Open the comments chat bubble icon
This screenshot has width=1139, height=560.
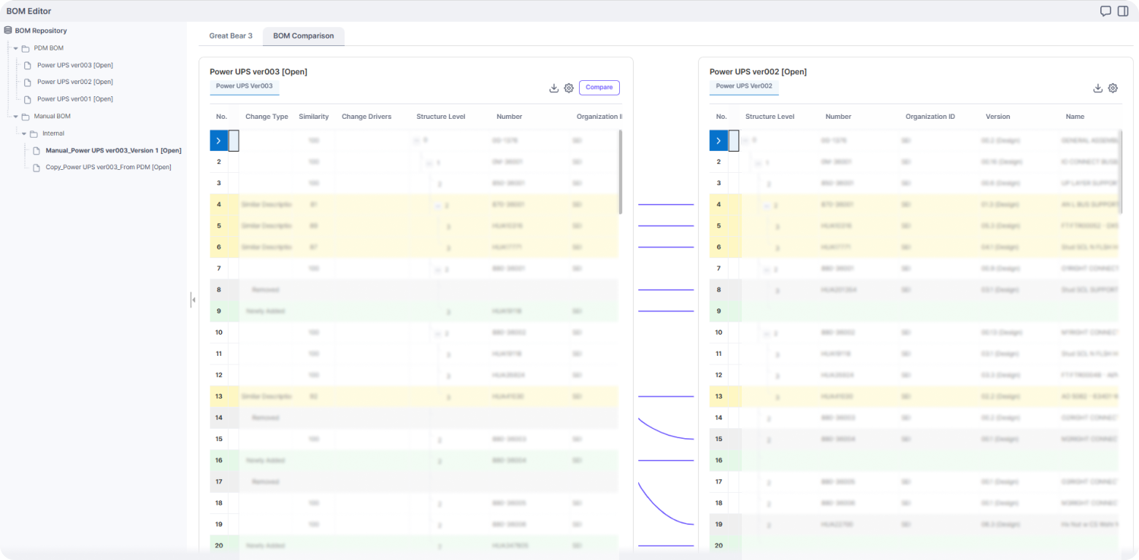(x=1105, y=11)
